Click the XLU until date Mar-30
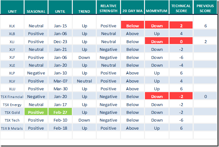The height and width of the screenshot is (147, 219). click(60, 89)
